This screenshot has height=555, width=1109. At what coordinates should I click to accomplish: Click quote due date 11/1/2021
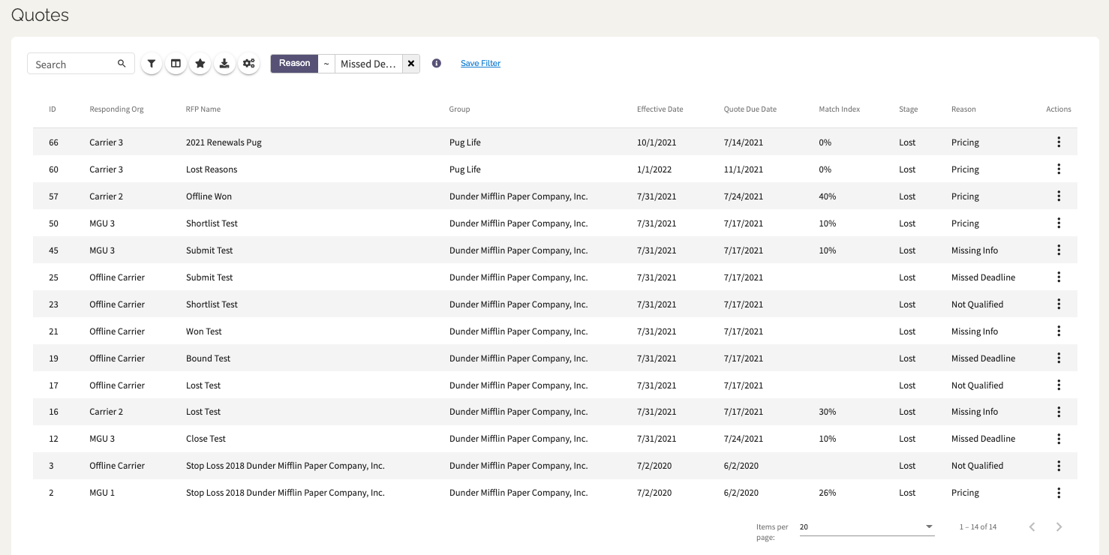tap(744, 169)
